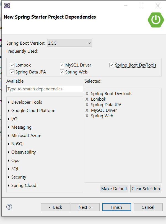Click Finish to create the project
The image size is (166, 224).
tap(116, 207)
